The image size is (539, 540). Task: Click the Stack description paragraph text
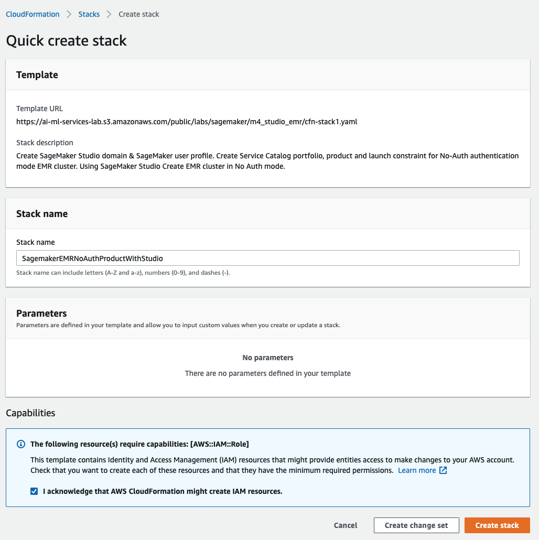click(267, 161)
